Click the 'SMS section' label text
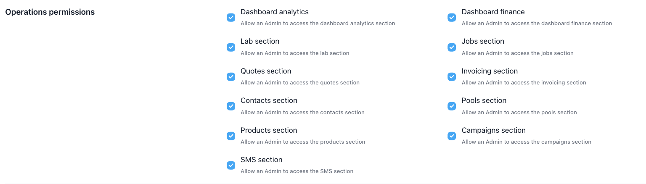 261,160
